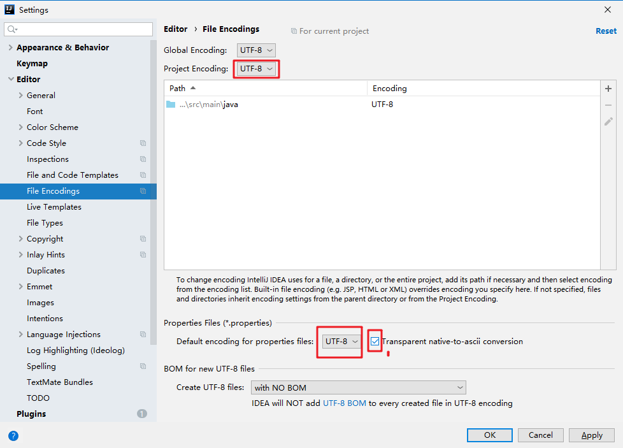Viewport: 623px width, 448px height.
Task: Click the Apply button
Action: (592, 435)
